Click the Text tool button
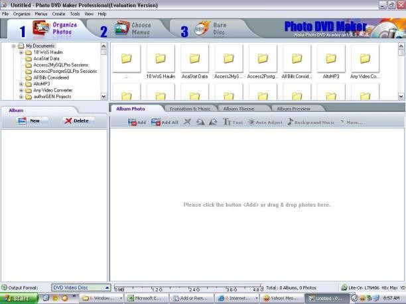The height and width of the screenshot is (304, 406). click(x=233, y=122)
